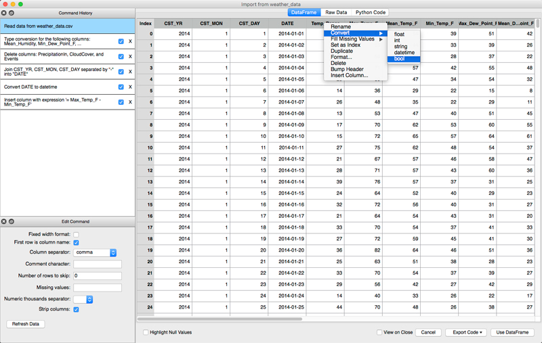Viewport: 542px width, 343px height.
Task: Choose Set as Index menu item
Action: coord(355,45)
